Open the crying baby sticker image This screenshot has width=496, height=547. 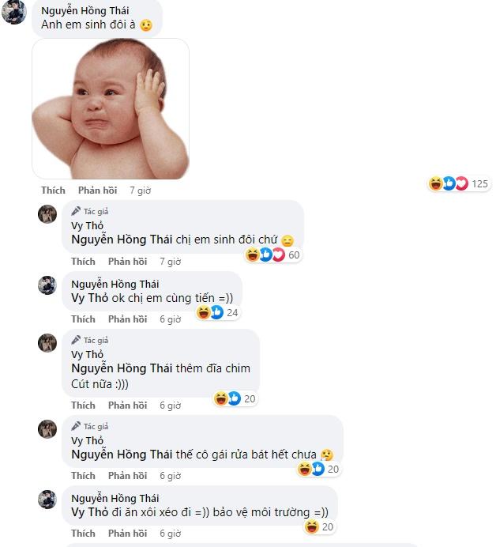click(111, 109)
